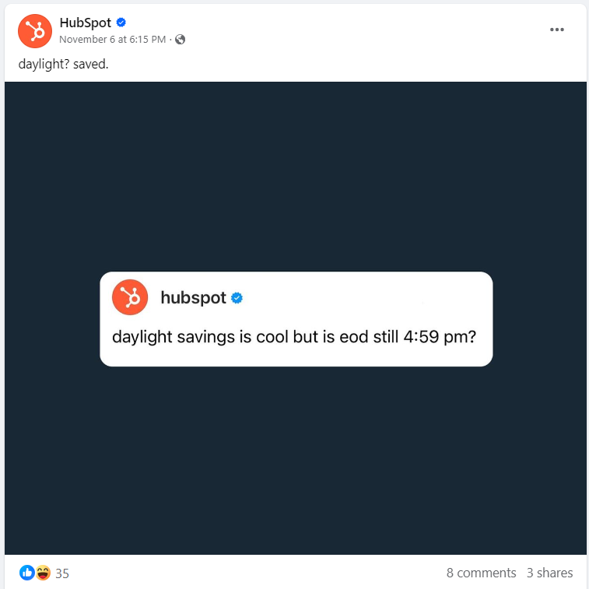Open the HubSpot page profile picture

point(35,31)
